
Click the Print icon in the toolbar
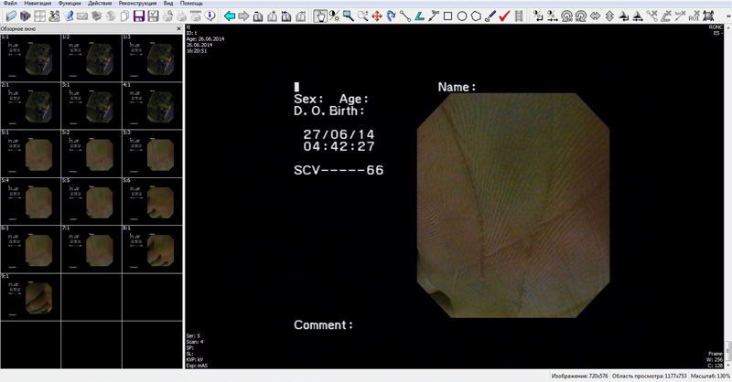[x=167, y=16]
